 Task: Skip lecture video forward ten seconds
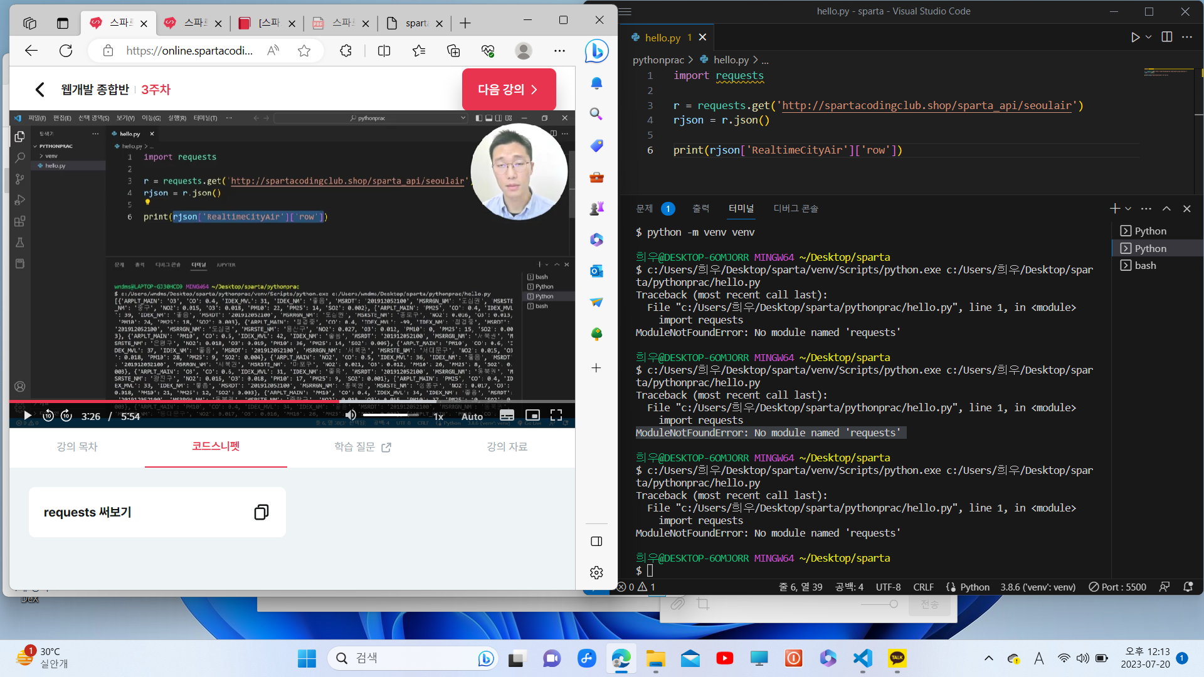click(66, 416)
